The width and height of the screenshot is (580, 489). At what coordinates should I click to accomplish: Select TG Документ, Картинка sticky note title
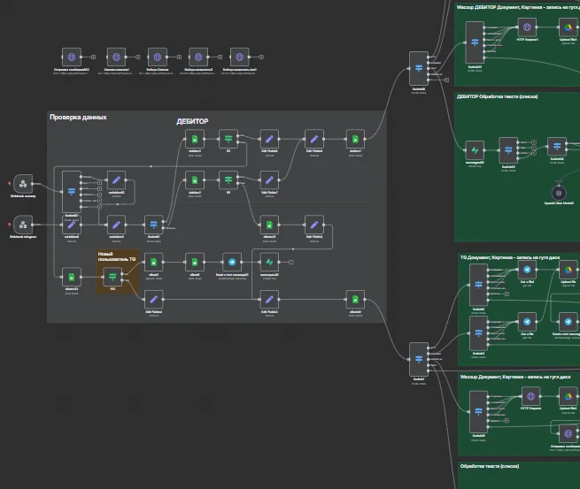coord(510,257)
